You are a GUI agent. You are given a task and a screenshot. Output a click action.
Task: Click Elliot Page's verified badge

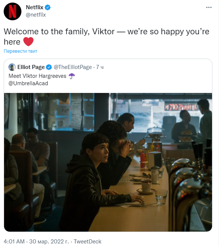[49, 67]
